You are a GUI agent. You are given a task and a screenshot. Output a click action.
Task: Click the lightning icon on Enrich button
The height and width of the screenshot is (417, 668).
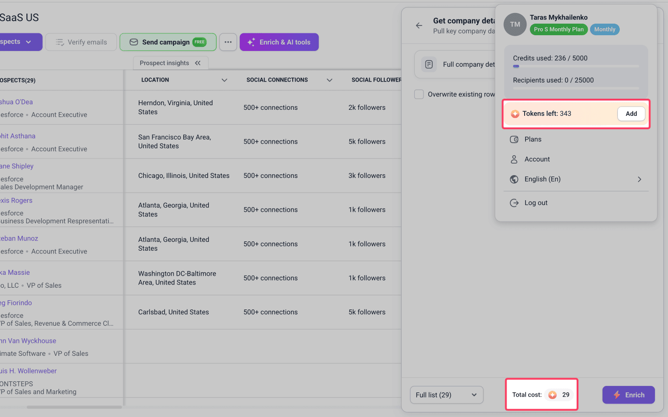tap(617, 395)
